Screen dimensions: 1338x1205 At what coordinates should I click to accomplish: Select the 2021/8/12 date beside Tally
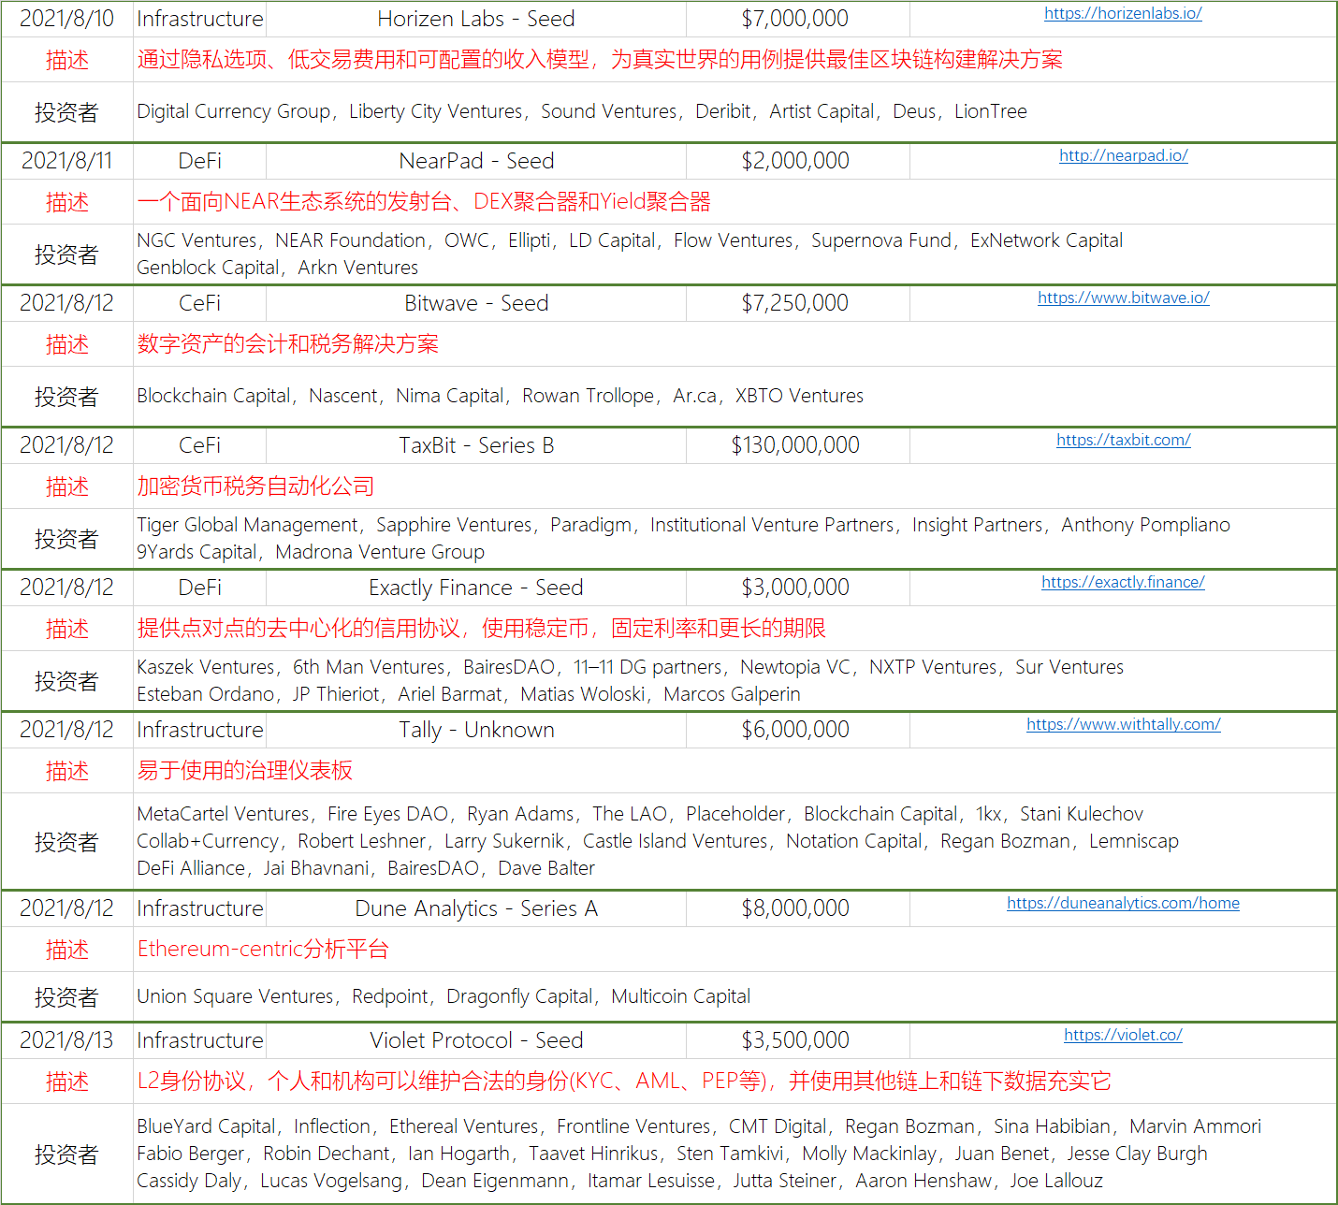66,730
